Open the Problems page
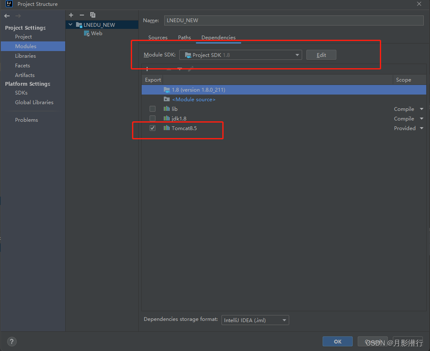 pyautogui.click(x=26, y=120)
